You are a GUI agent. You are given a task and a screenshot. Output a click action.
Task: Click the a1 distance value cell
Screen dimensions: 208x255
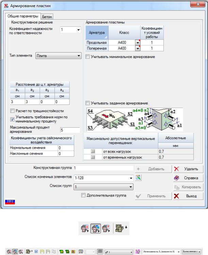tap(18, 102)
